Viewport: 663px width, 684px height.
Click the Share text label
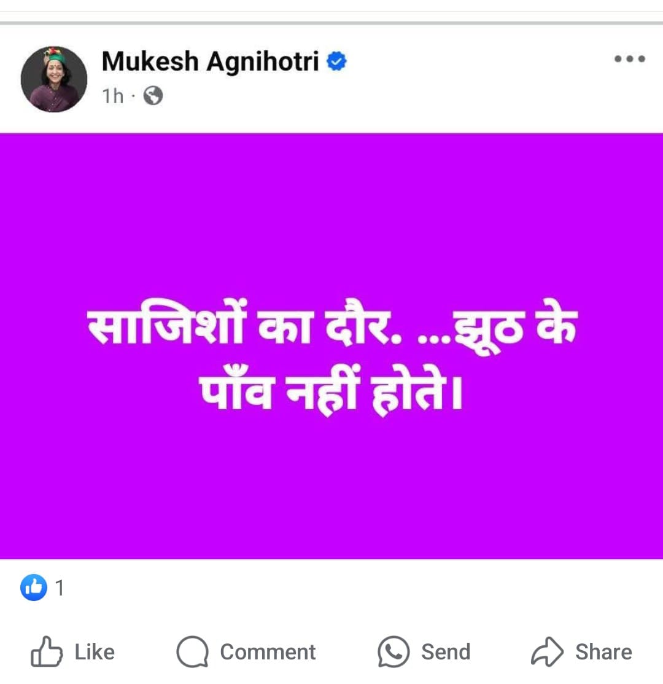pyautogui.click(x=603, y=652)
